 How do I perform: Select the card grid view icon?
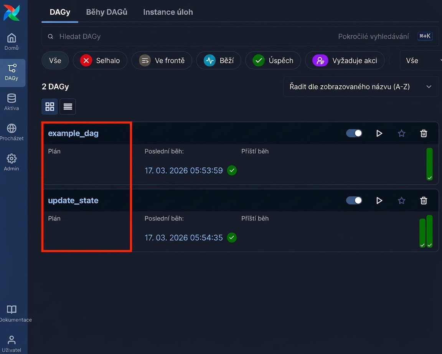tap(49, 107)
